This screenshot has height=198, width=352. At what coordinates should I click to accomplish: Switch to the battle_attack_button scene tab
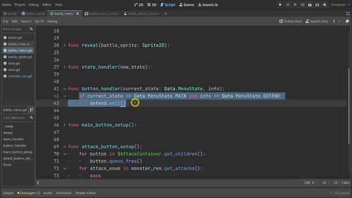[141, 14]
